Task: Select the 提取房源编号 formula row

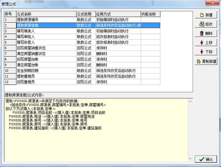Action: pos(82,20)
